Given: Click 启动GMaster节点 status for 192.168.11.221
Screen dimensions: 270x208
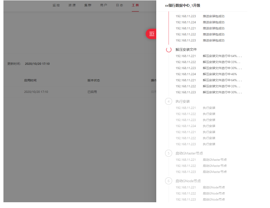Looking at the screenshot, I should pos(215,160).
